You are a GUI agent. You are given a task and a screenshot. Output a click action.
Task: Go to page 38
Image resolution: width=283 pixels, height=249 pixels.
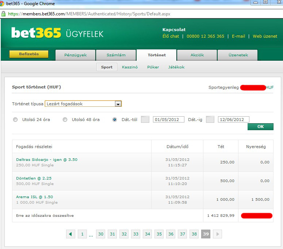click(x=194, y=234)
